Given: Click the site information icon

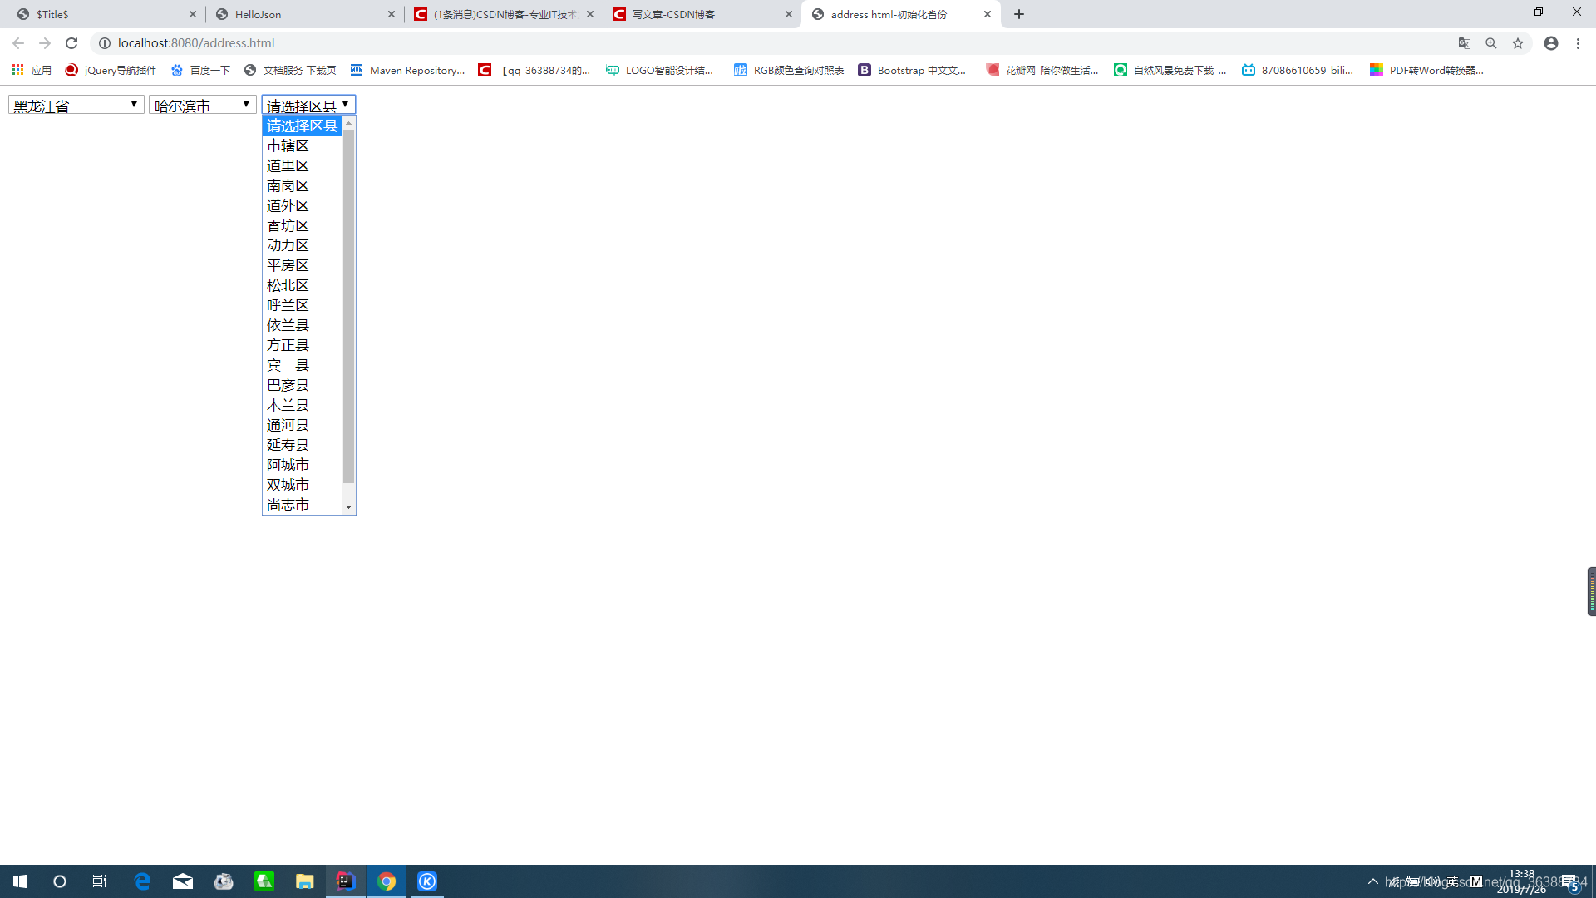Looking at the screenshot, I should (x=105, y=43).
